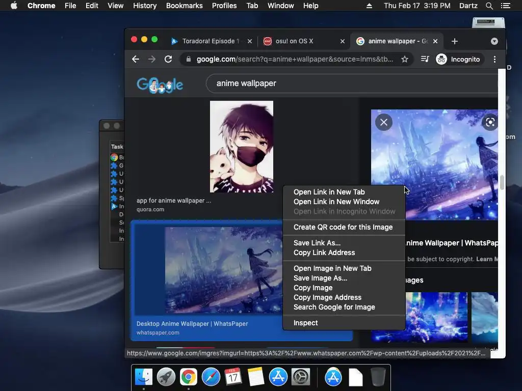Click the large preview wallpaper image

pyautogui.click(x=434, y=164)
